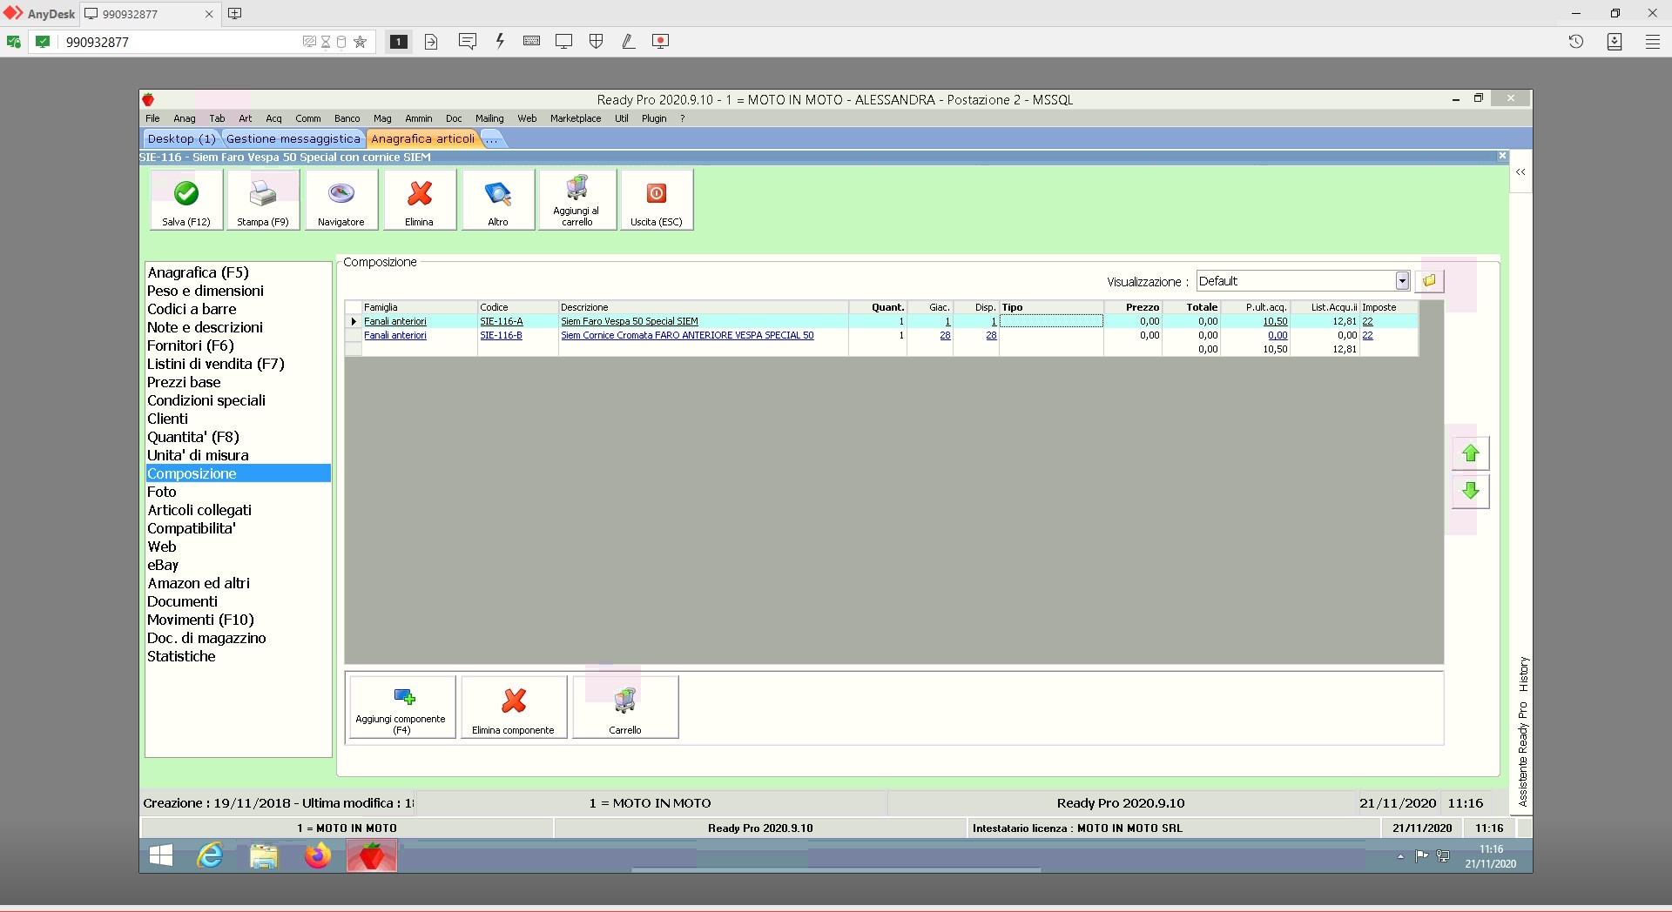1672x912 pixels.
Task: Click Salva (F12) green check button
Action: 186,200
